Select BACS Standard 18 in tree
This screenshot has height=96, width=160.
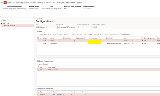click(9, 26)
